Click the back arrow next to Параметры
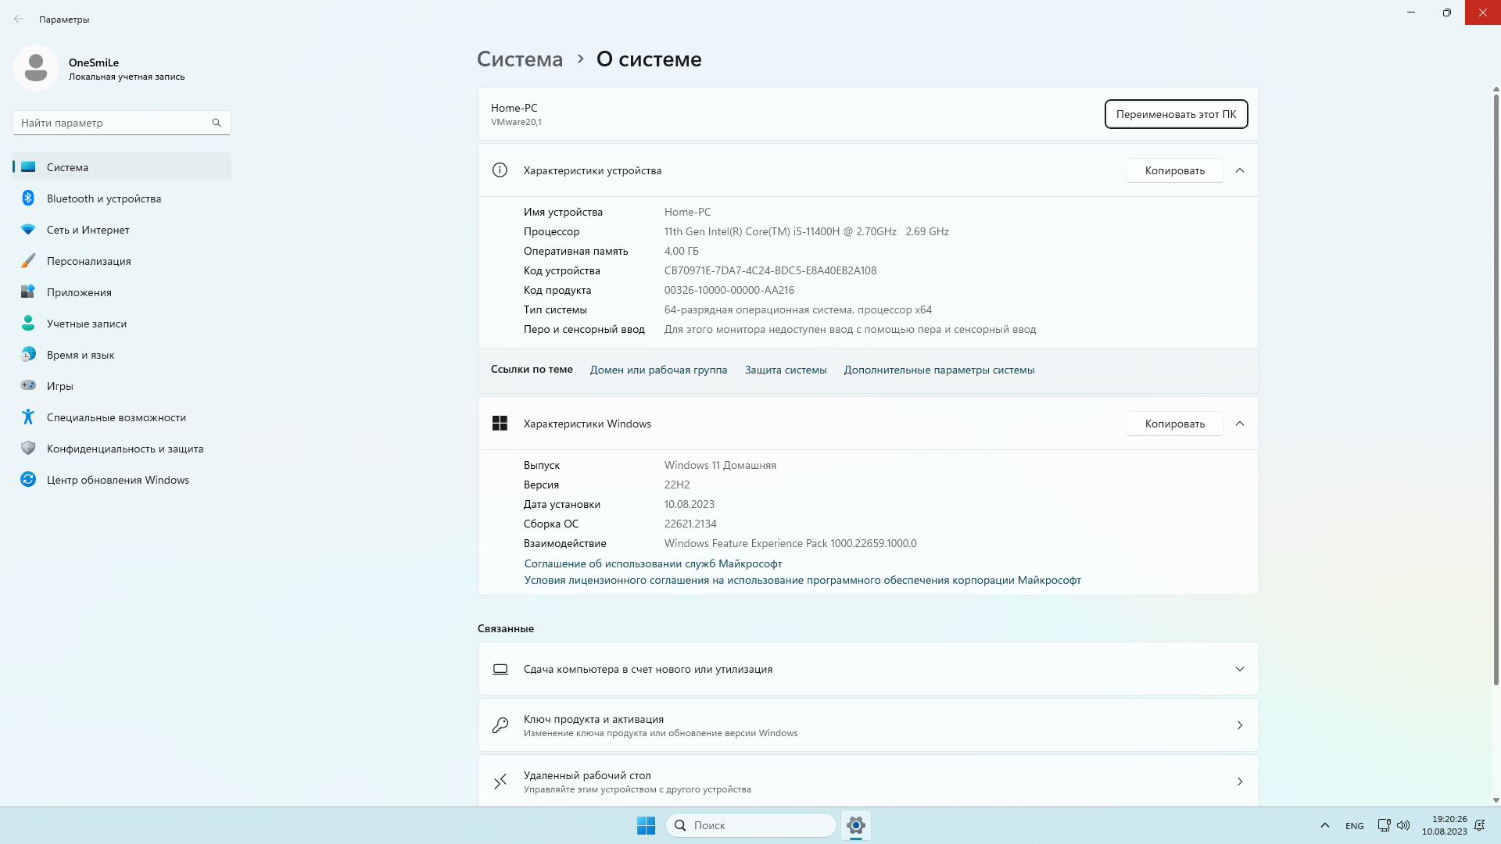Image resolution: width=1501 pixels, height=844 pixels. pos(19,20)
